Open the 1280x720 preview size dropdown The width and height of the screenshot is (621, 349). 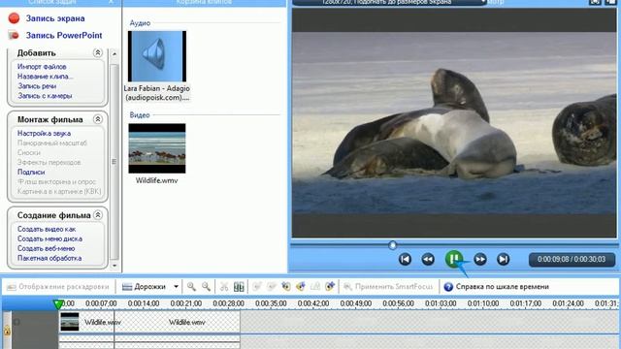483,2
